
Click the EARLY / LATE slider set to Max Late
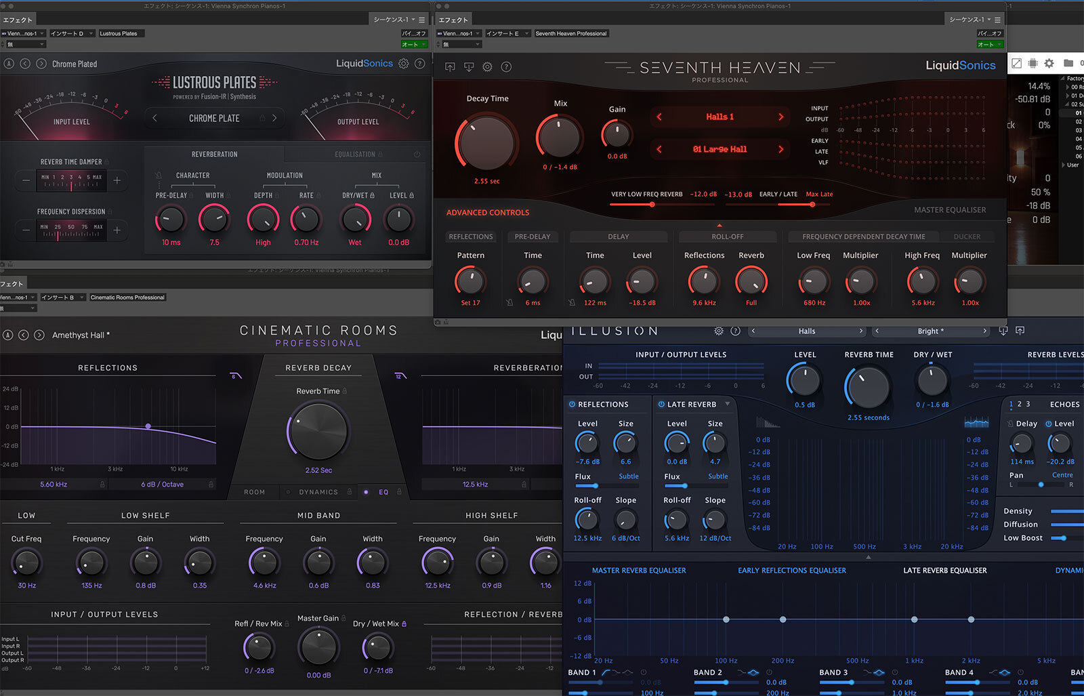point(812,204)
